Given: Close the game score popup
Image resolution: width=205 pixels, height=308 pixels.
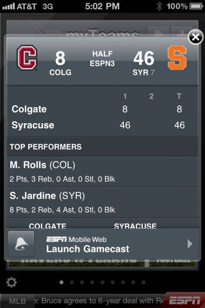Looking at the screenshot, I should pyautogui.click(x=195, y=37).
